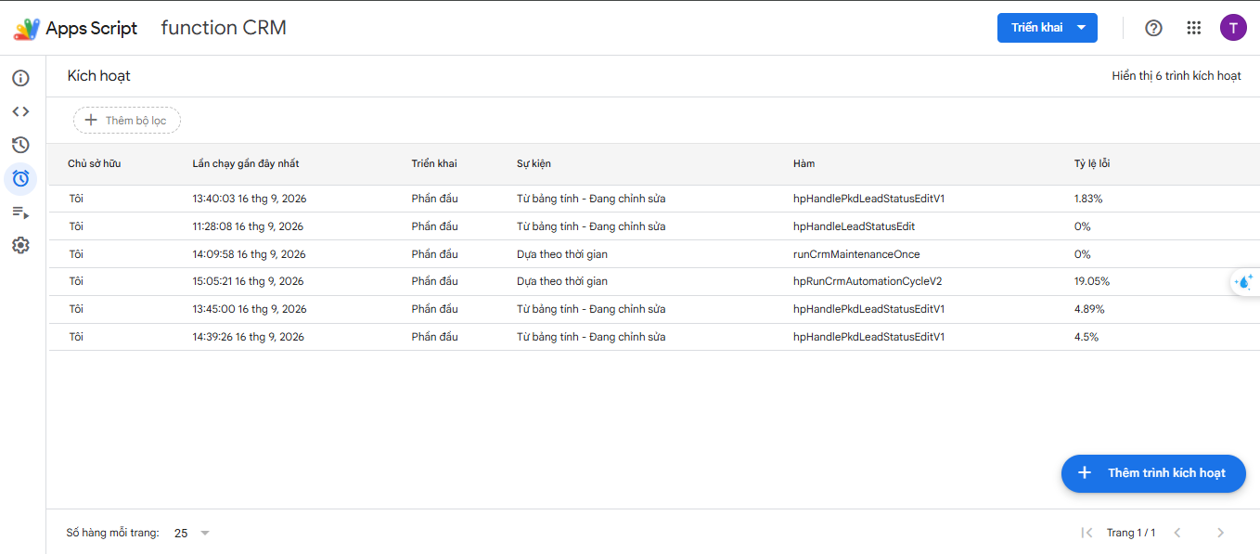Image resolution: width=1260 pixels, height=554 pixels.
Task: Go to previous page chevron
Action: [1177, 533]
